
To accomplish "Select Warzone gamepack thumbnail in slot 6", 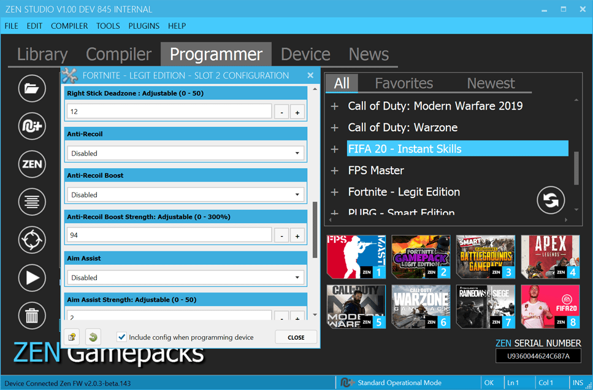I will 421,307.
